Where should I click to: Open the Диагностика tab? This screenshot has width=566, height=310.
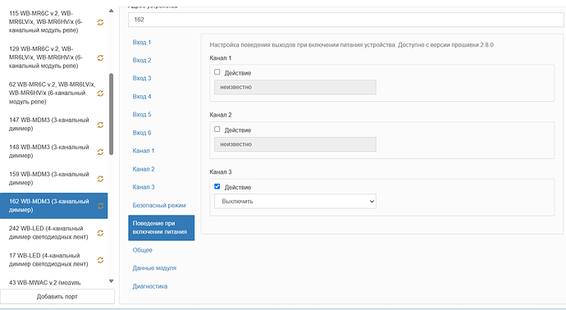pyautogui.click(x=150, y=286)
